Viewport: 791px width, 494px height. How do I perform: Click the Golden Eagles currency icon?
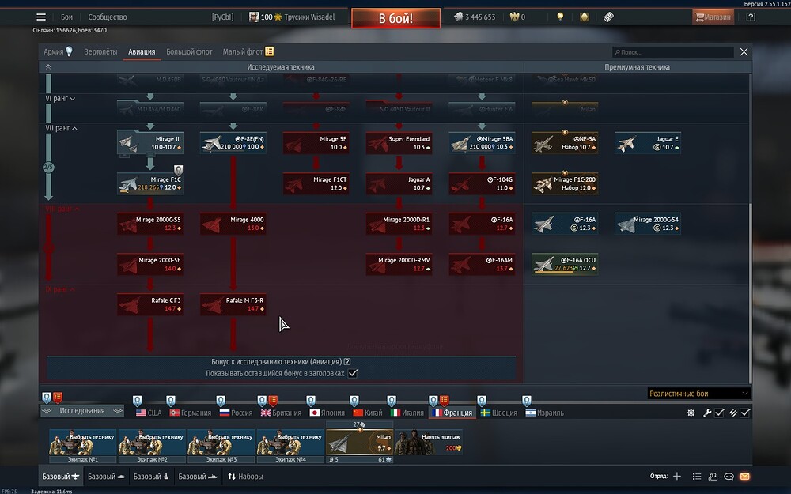(514, 17)
